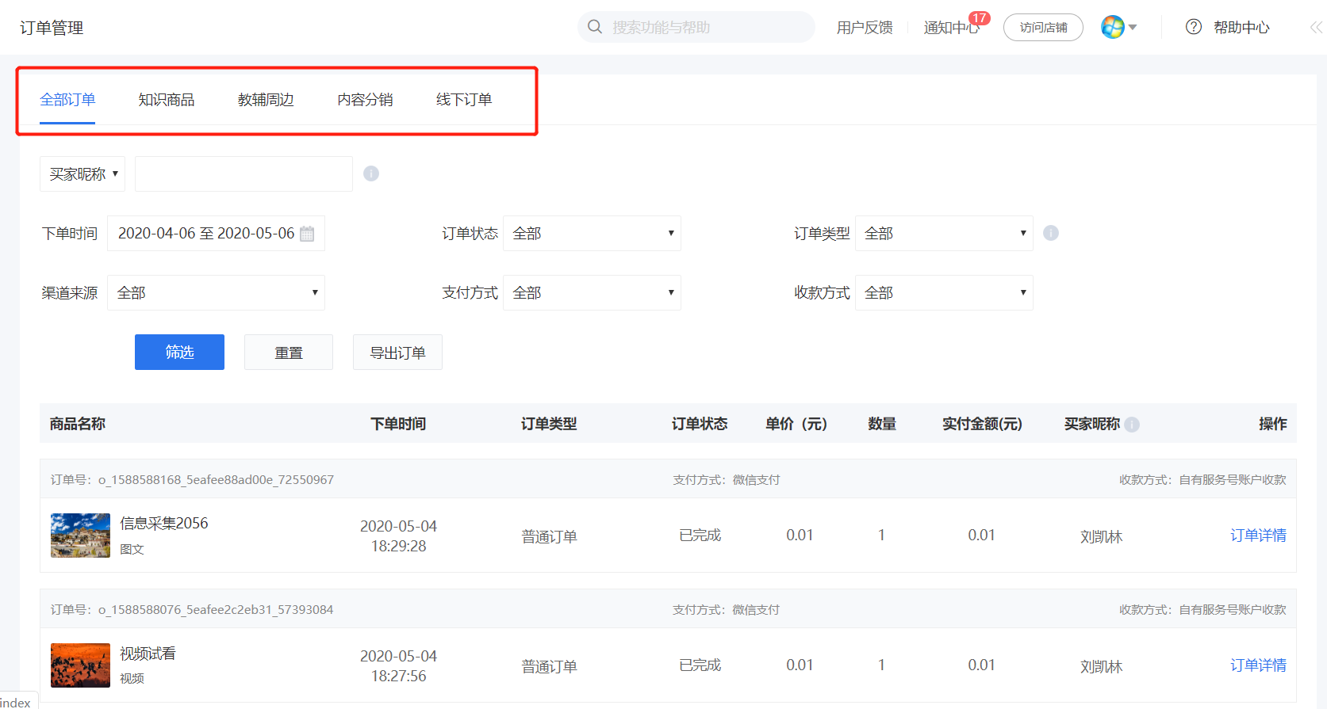Open calendar icon in order date field
The height and width of the screenshot is (709, 1327).
tap(307, 234)
